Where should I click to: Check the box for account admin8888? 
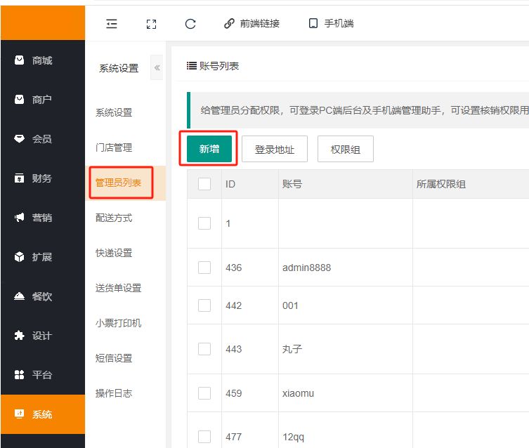click(x=204, y=268)
